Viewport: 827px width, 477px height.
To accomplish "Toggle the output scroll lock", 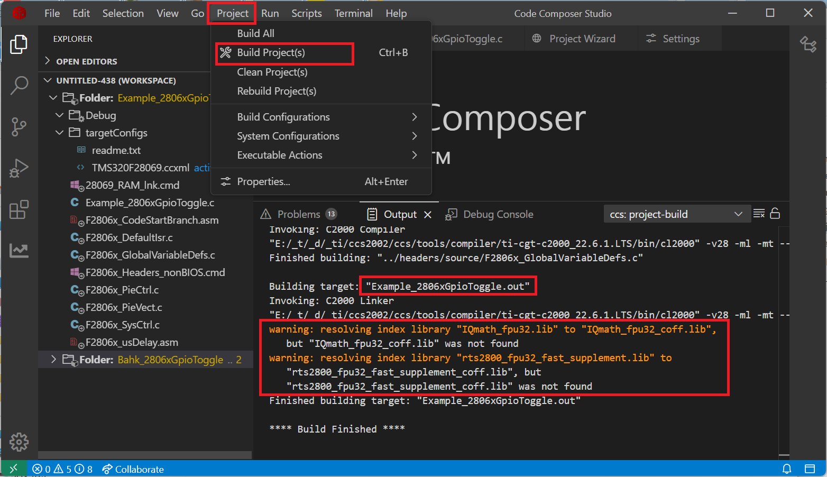I will point(775,214).
